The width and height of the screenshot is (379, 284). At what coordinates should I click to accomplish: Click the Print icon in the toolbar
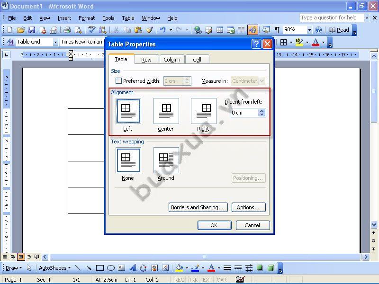pos(67,30)
